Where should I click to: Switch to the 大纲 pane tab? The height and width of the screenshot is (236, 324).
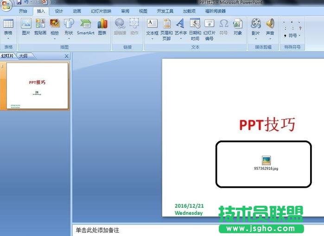point(23,56)
